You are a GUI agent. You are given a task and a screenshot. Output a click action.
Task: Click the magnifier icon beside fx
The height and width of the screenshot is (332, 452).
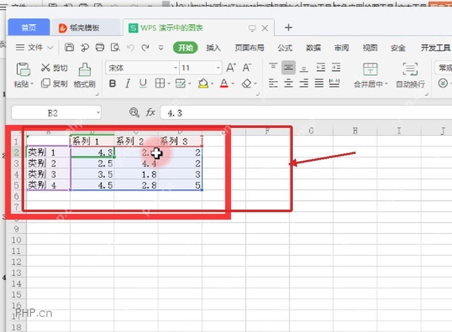134,112
